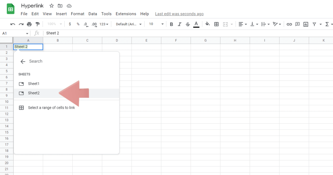Screen dimensions: 333x175
Task: Open the font family dropdown
Action: click(128, 24)
